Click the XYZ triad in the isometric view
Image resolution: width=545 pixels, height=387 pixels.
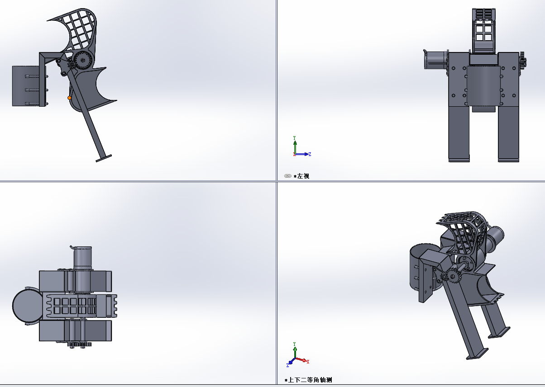298,355
